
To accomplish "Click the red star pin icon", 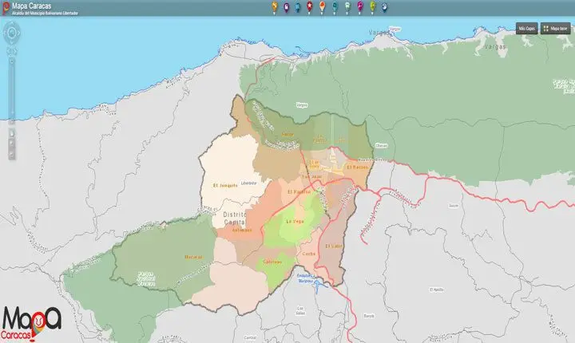I will tap(309, 7).
